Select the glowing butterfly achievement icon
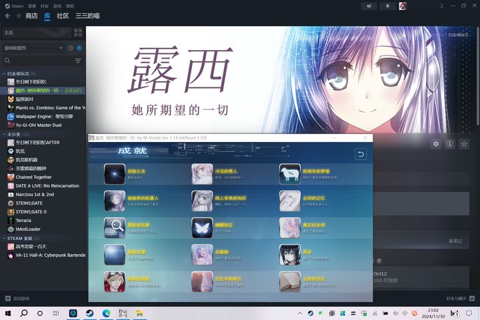The height and width of the screenshot is (320, 480). click(202, 228)
